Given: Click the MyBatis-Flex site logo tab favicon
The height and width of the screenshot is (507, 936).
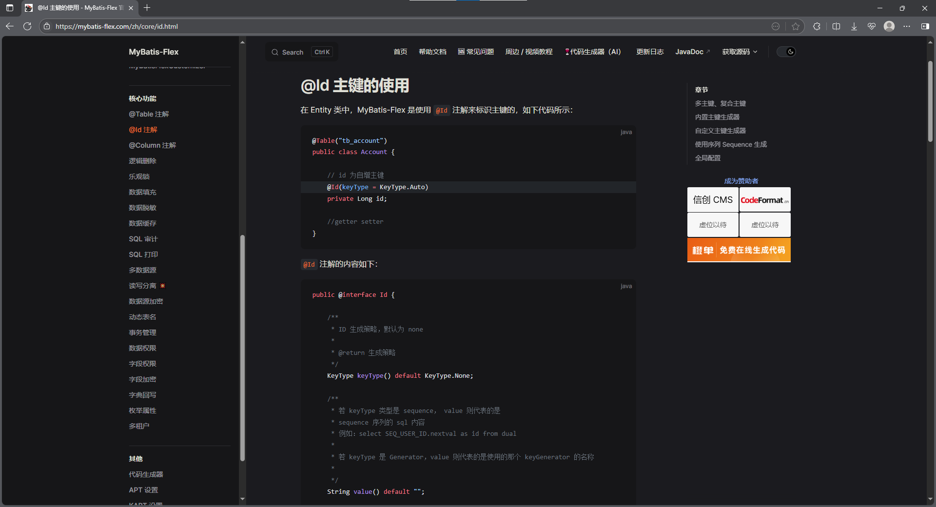Looking at the screenshot, I should point(29,8).
